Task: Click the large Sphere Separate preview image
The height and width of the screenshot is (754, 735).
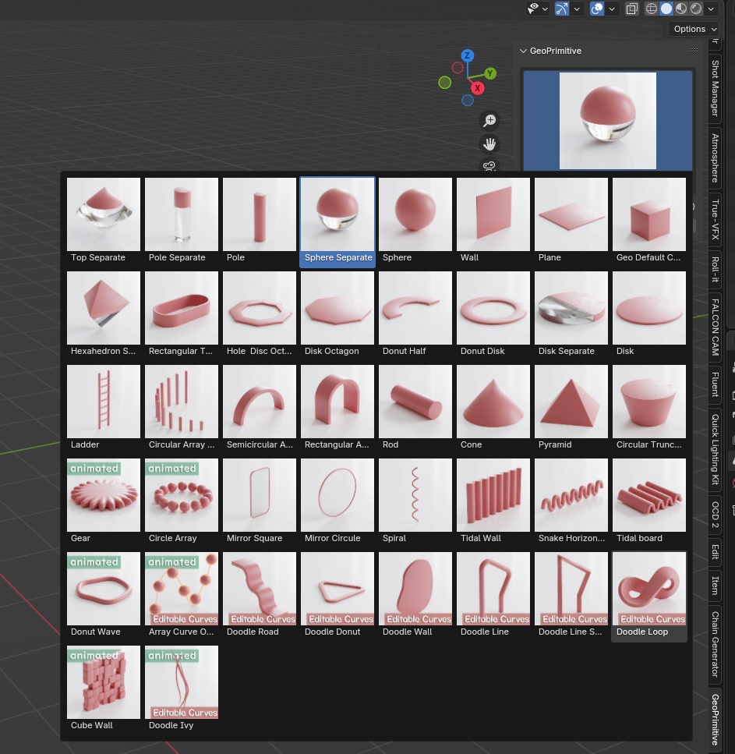Action: (x=608, y=121)
